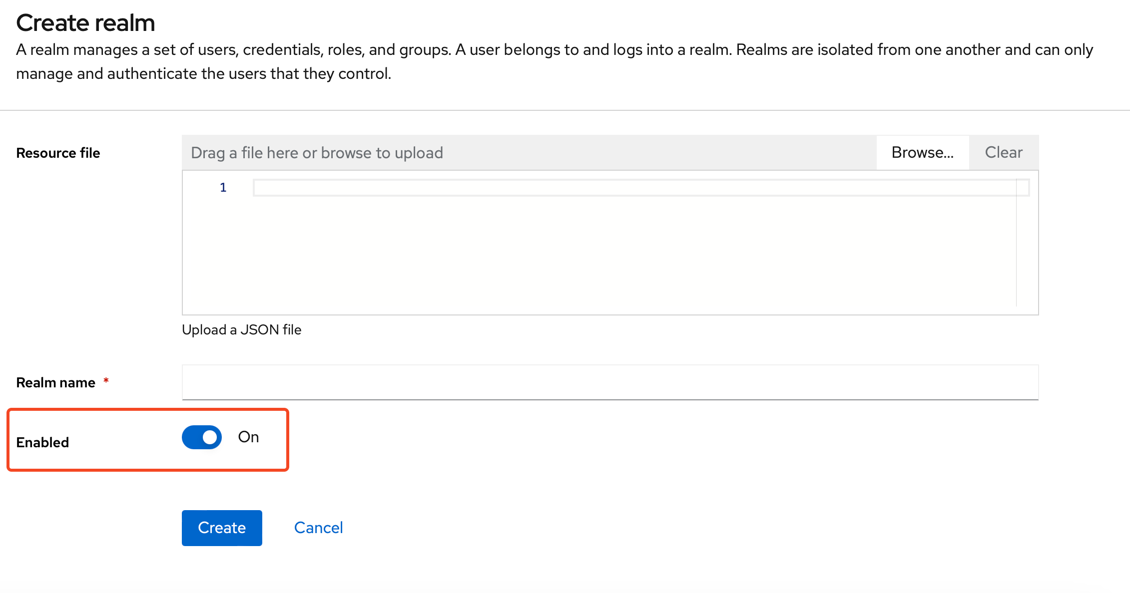This screenshot has width=1130, height=593.
Task: Click the red required asterisk by Realm name
Action: [x=106, y=381]
